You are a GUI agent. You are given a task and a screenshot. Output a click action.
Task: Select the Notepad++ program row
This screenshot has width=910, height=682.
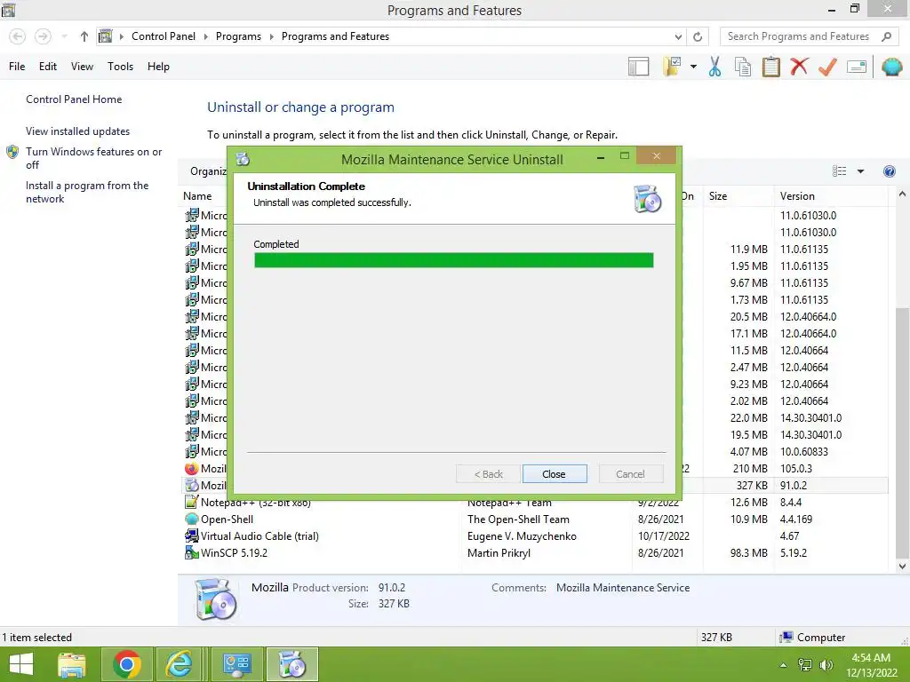pyautogui.click(x=535, y=503)
